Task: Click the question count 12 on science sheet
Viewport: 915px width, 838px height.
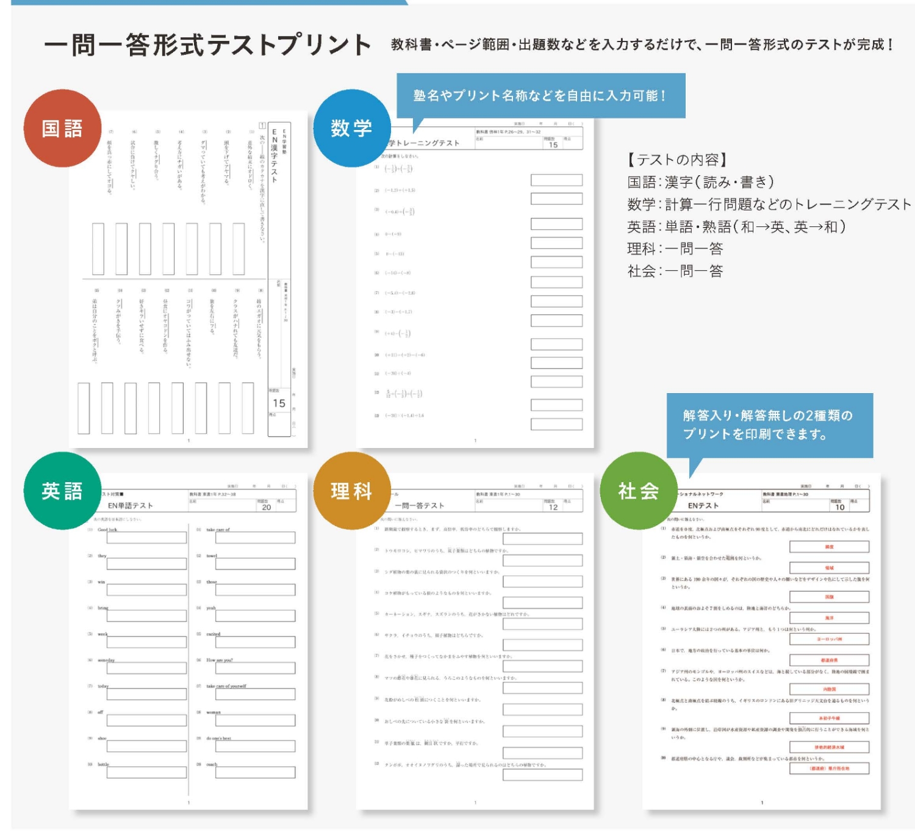Action: pyautogui.click(x=553, y=507)
